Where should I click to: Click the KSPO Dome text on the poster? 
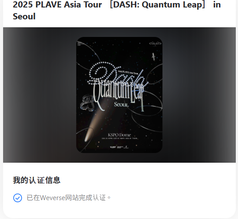click(x=119, y=135)
